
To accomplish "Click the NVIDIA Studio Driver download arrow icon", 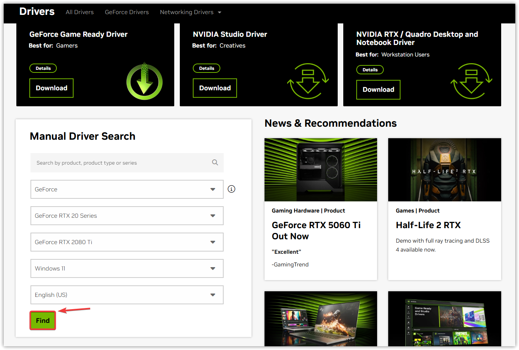I will [308, 81].
